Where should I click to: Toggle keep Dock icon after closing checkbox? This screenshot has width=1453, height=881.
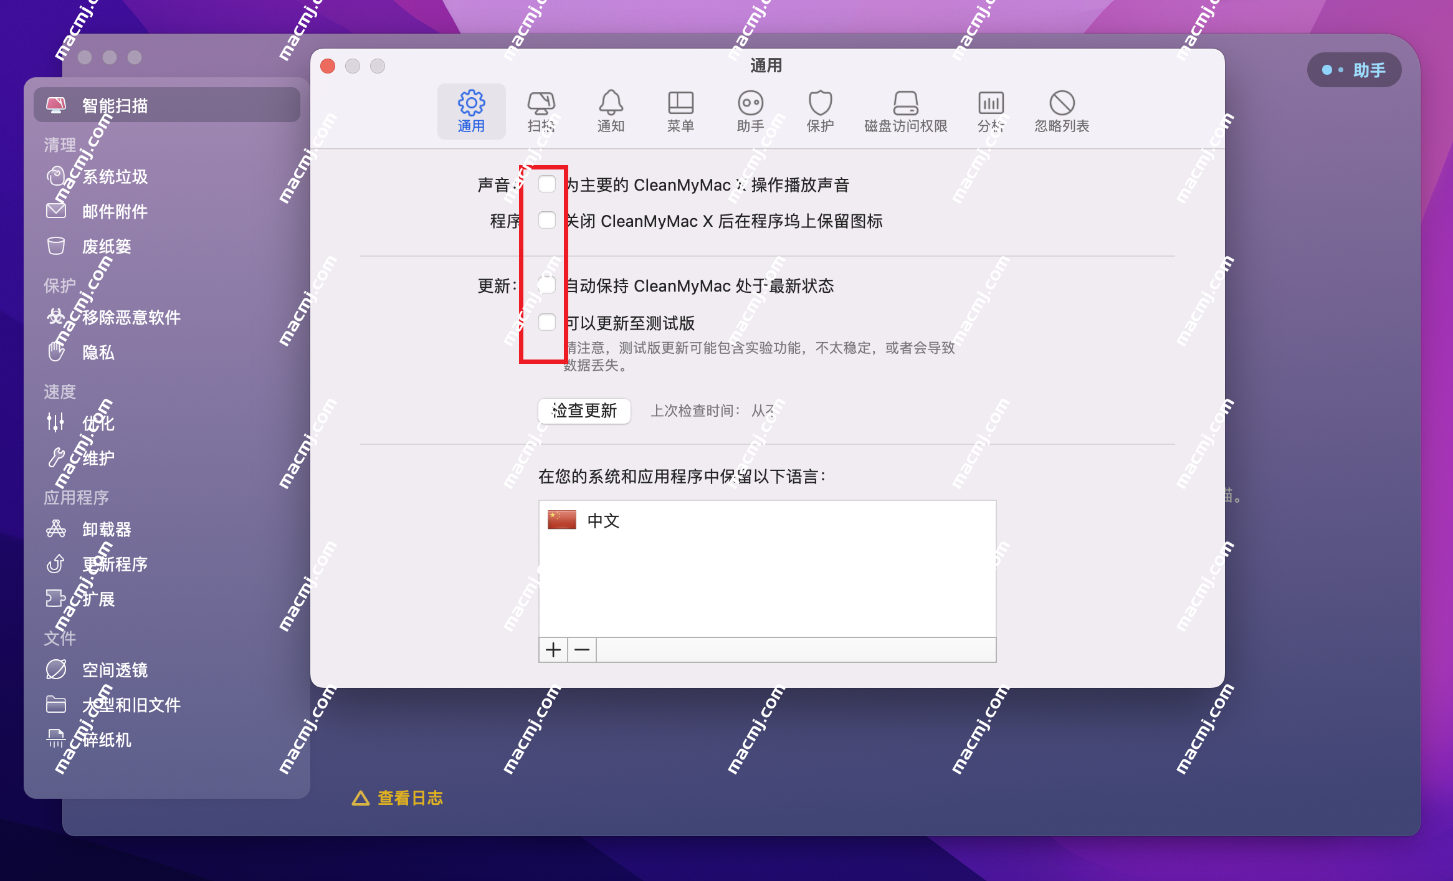[546, 220]
